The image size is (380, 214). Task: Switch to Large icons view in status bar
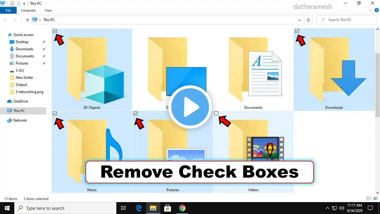coord(376,199)
